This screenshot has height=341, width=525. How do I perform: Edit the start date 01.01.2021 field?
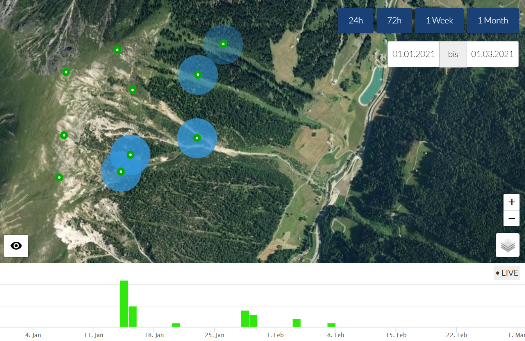pyautogui.click(x=414, y=54)
